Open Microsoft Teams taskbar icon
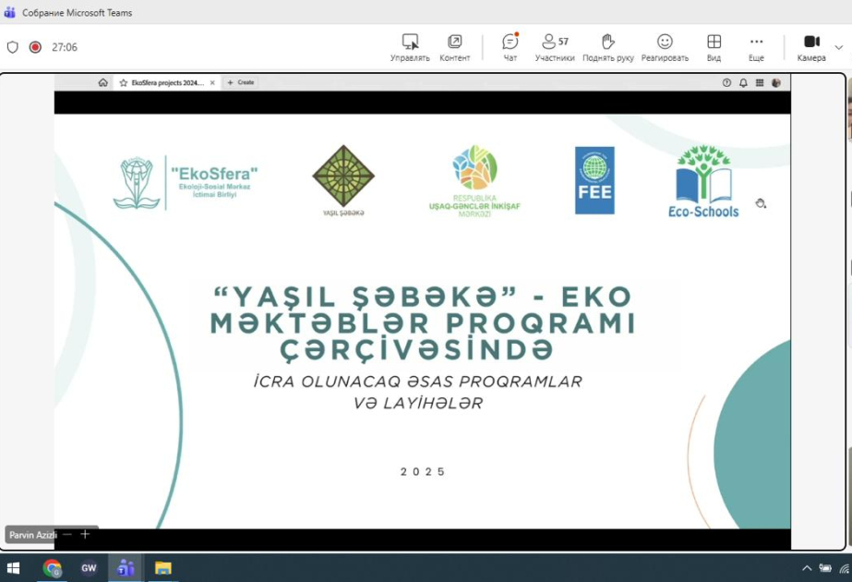Viewport: 852px width, 582px height. click(126, 568)
